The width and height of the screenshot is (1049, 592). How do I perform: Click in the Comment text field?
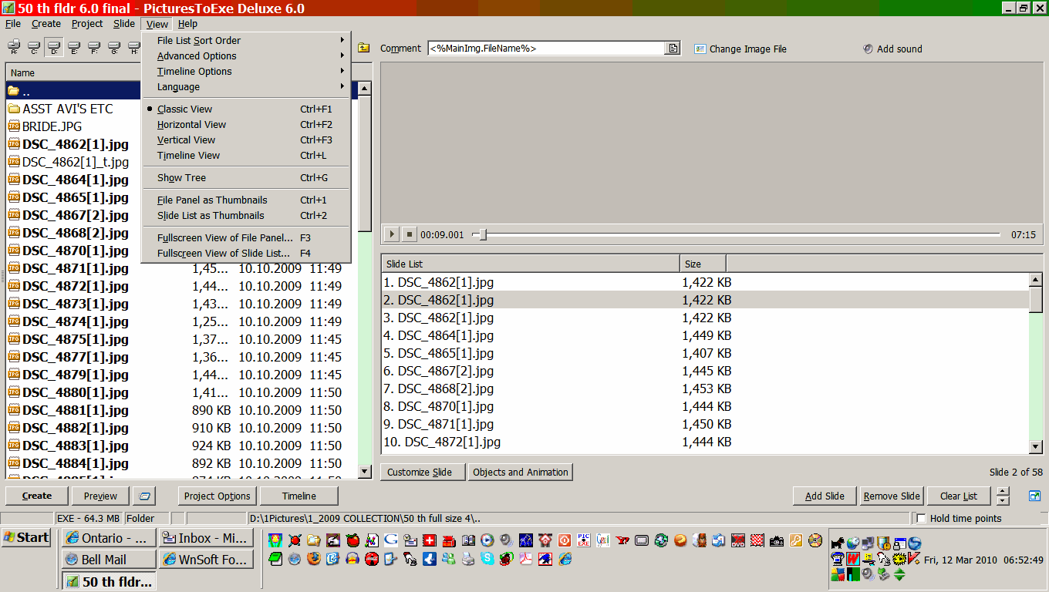tap(546, 48)
